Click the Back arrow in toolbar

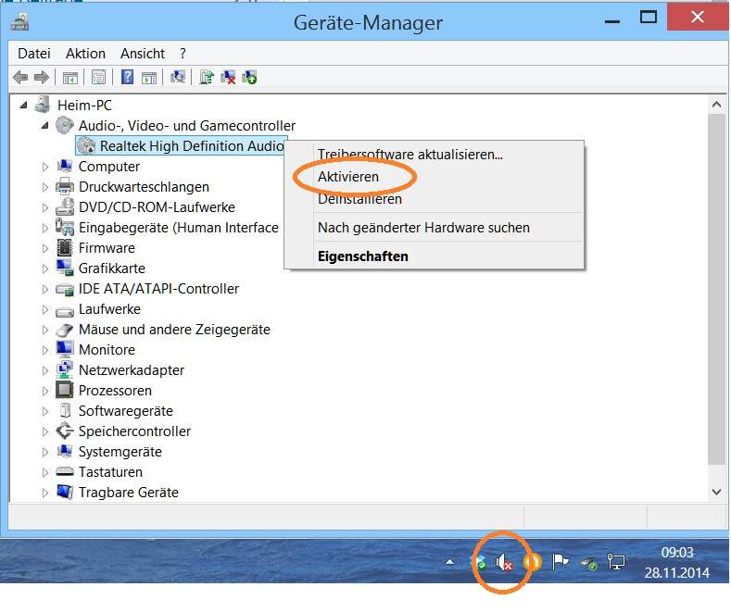coord(19,78)
